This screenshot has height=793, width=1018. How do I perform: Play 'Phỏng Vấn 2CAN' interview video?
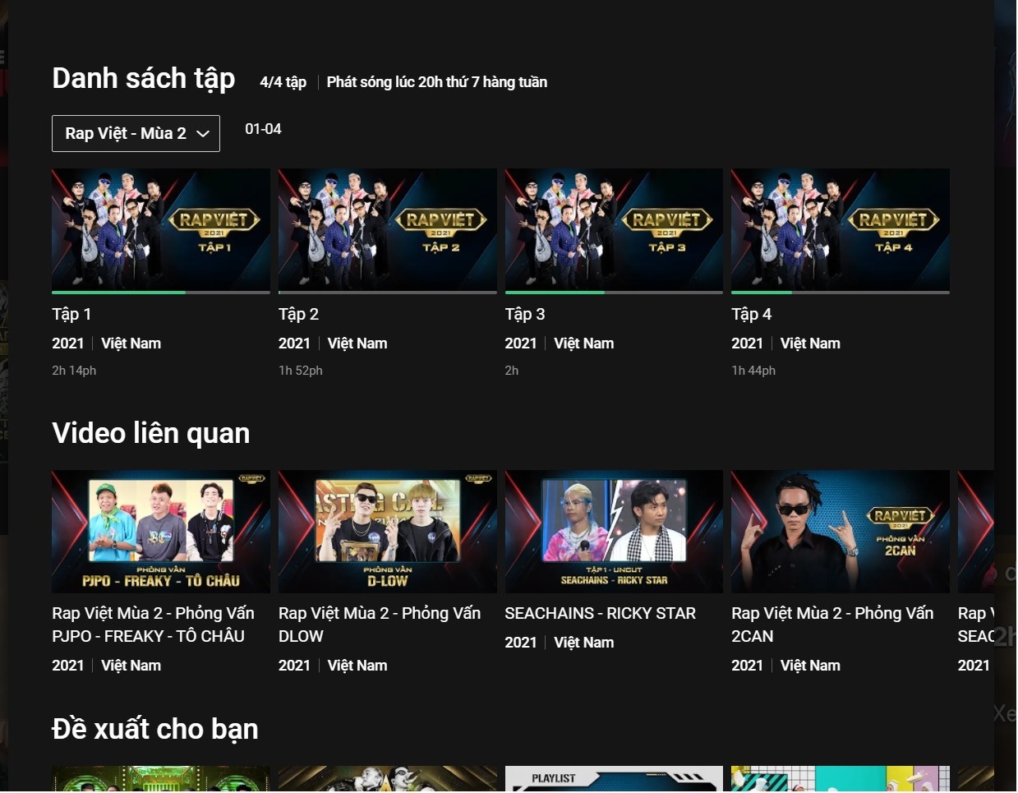pyautogui.click(x=840, y=531)
